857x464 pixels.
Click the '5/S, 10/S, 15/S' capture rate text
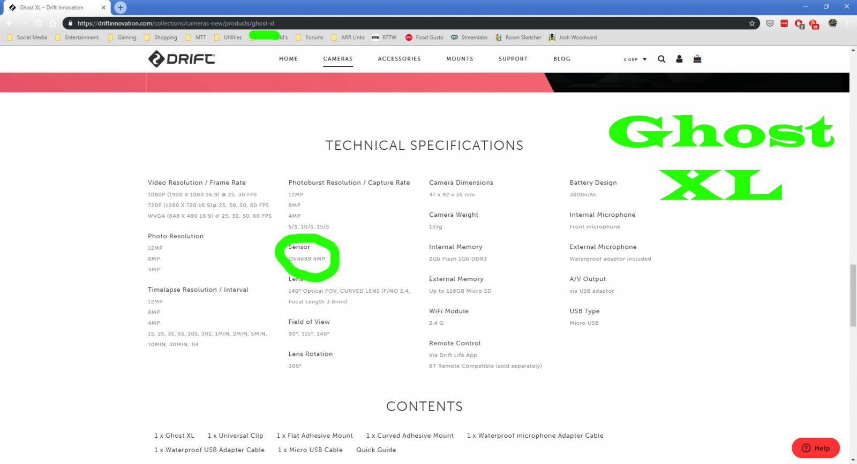[x=309, y=227]
